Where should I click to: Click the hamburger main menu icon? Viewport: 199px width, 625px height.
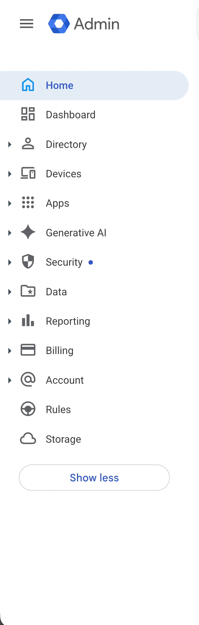click(26, 24)
